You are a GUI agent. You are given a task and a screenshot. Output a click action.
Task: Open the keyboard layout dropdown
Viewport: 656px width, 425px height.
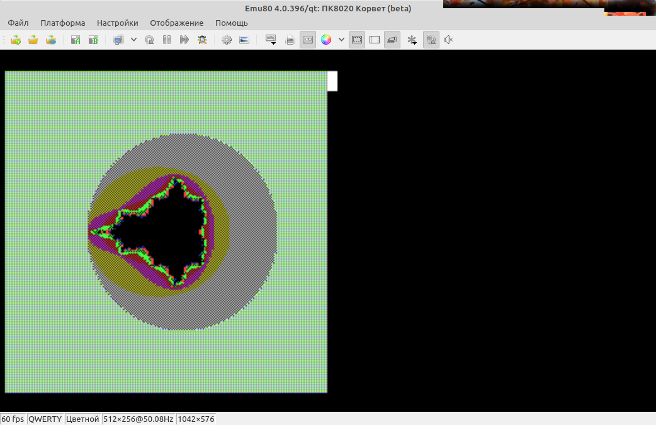click(271, 40)
